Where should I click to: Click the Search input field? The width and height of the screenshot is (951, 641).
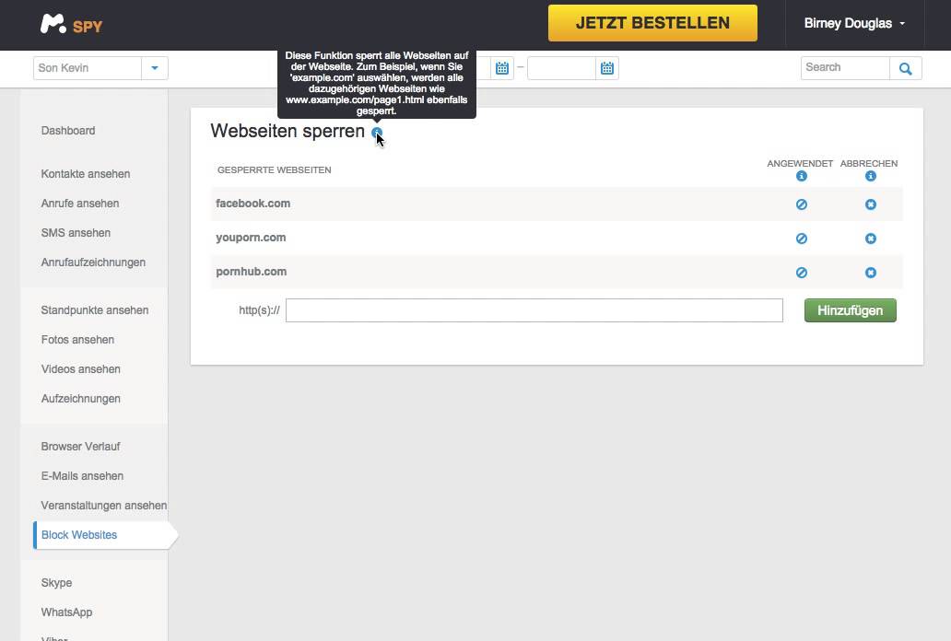pyautogui.click(x=845, y=68)
